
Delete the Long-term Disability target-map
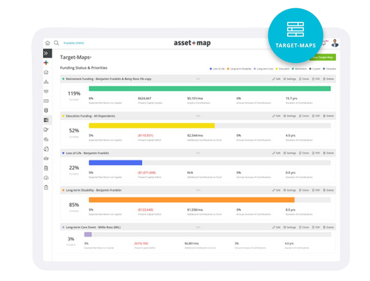pos(329,190)
